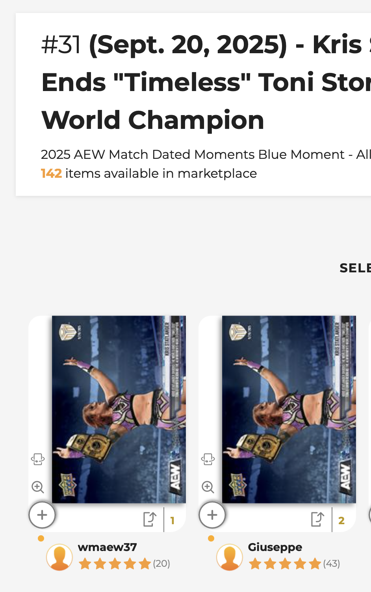Click the share icon on Giuseppe's card
371x592 pixels.
318,519
